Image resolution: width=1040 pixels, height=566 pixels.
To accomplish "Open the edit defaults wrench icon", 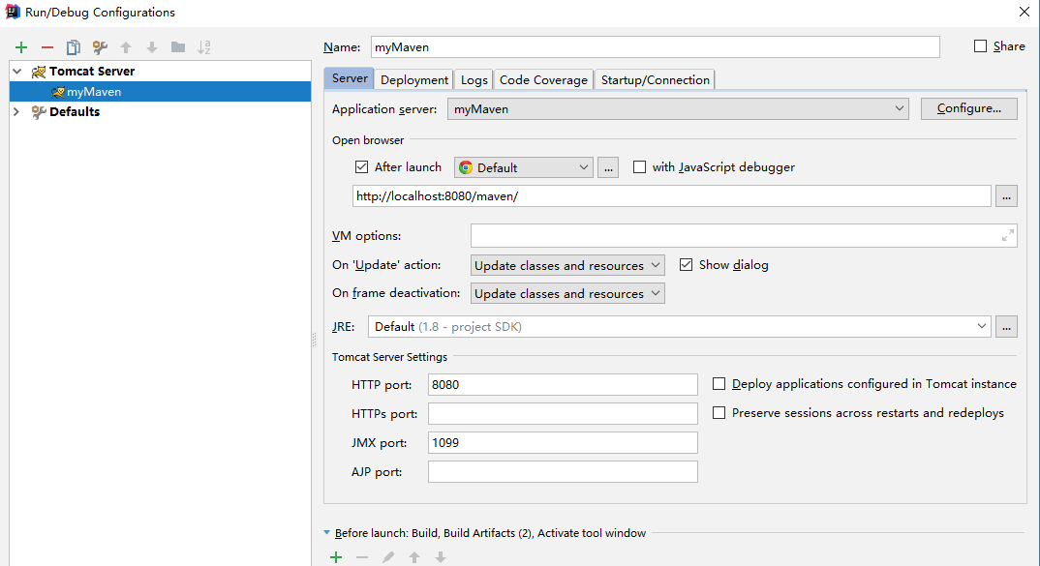I will [x=100, y=47].
